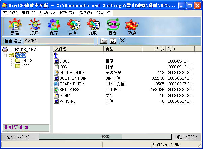
Task: Click the 添加 (Add) toolbar icon
Action: (x=74, y=25)
